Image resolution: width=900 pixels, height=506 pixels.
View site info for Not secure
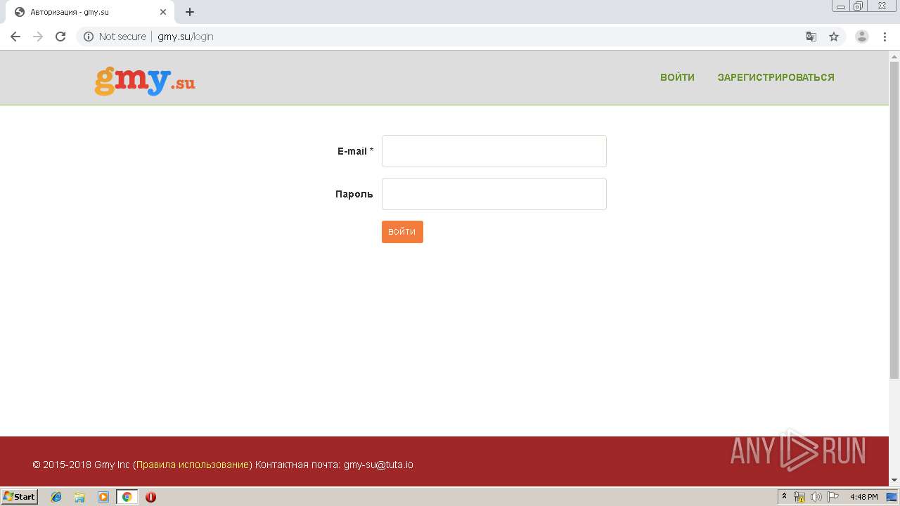tap(115, 37)
